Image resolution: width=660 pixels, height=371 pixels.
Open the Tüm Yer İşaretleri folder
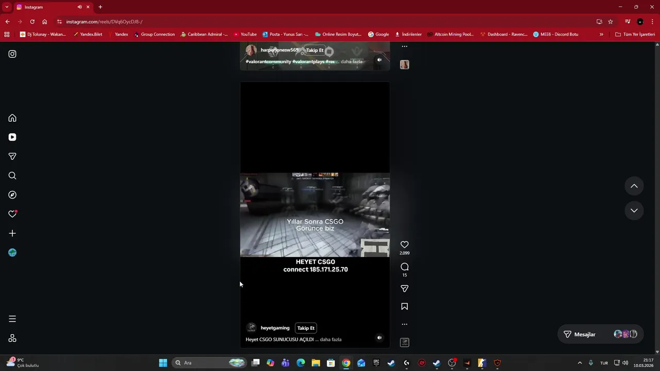(x=635, y=35)
